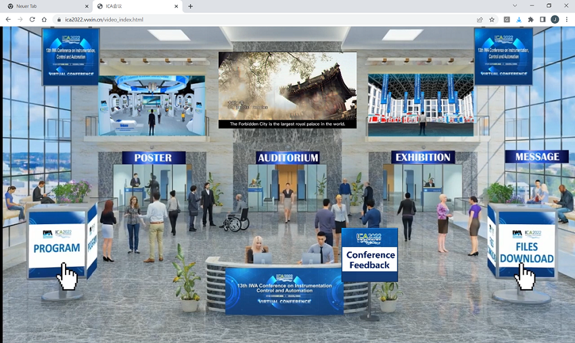
Task: Minimize the browser window
Action: coord(532,6)
